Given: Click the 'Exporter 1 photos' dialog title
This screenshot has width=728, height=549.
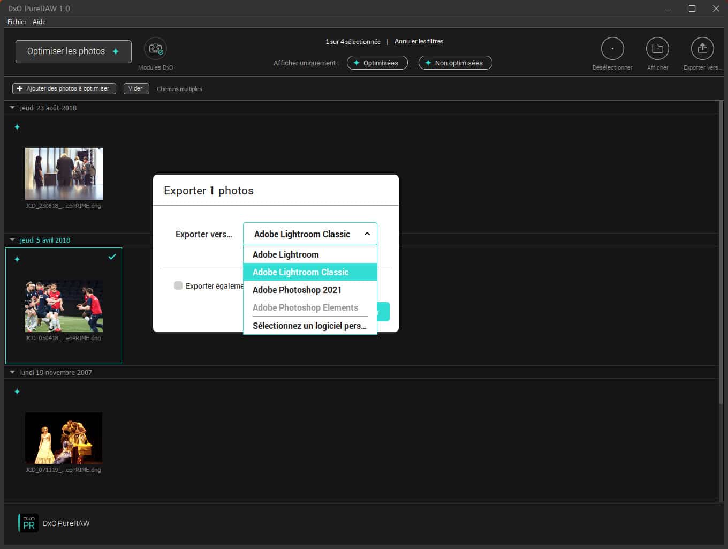Looking at the screenshot, I should (209, 191).
